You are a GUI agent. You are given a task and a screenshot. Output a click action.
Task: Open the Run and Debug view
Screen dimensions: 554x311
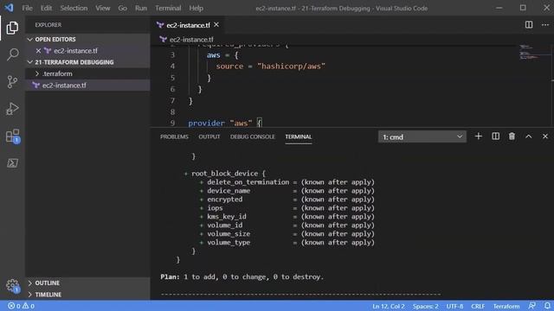(x=12, y=109)
